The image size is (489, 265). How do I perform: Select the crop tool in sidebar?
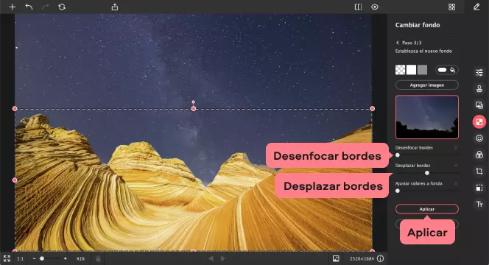[479, 172]
